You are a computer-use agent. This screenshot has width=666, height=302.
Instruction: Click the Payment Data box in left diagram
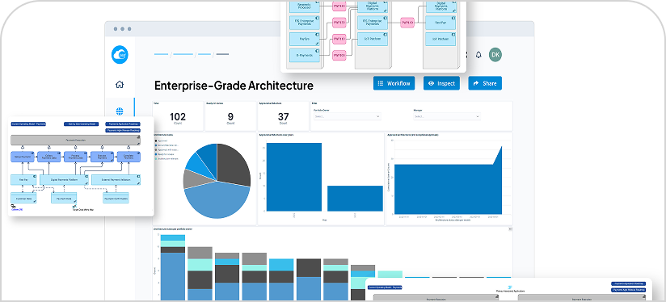pyautogui.click(x=64, y=198)
